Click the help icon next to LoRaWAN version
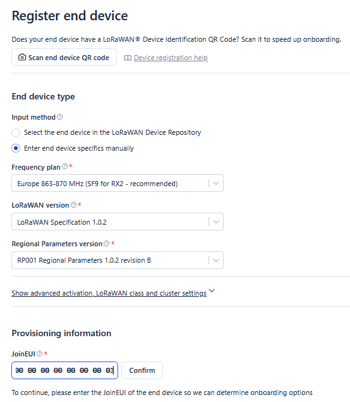350x402 pixels. (74, 205)
